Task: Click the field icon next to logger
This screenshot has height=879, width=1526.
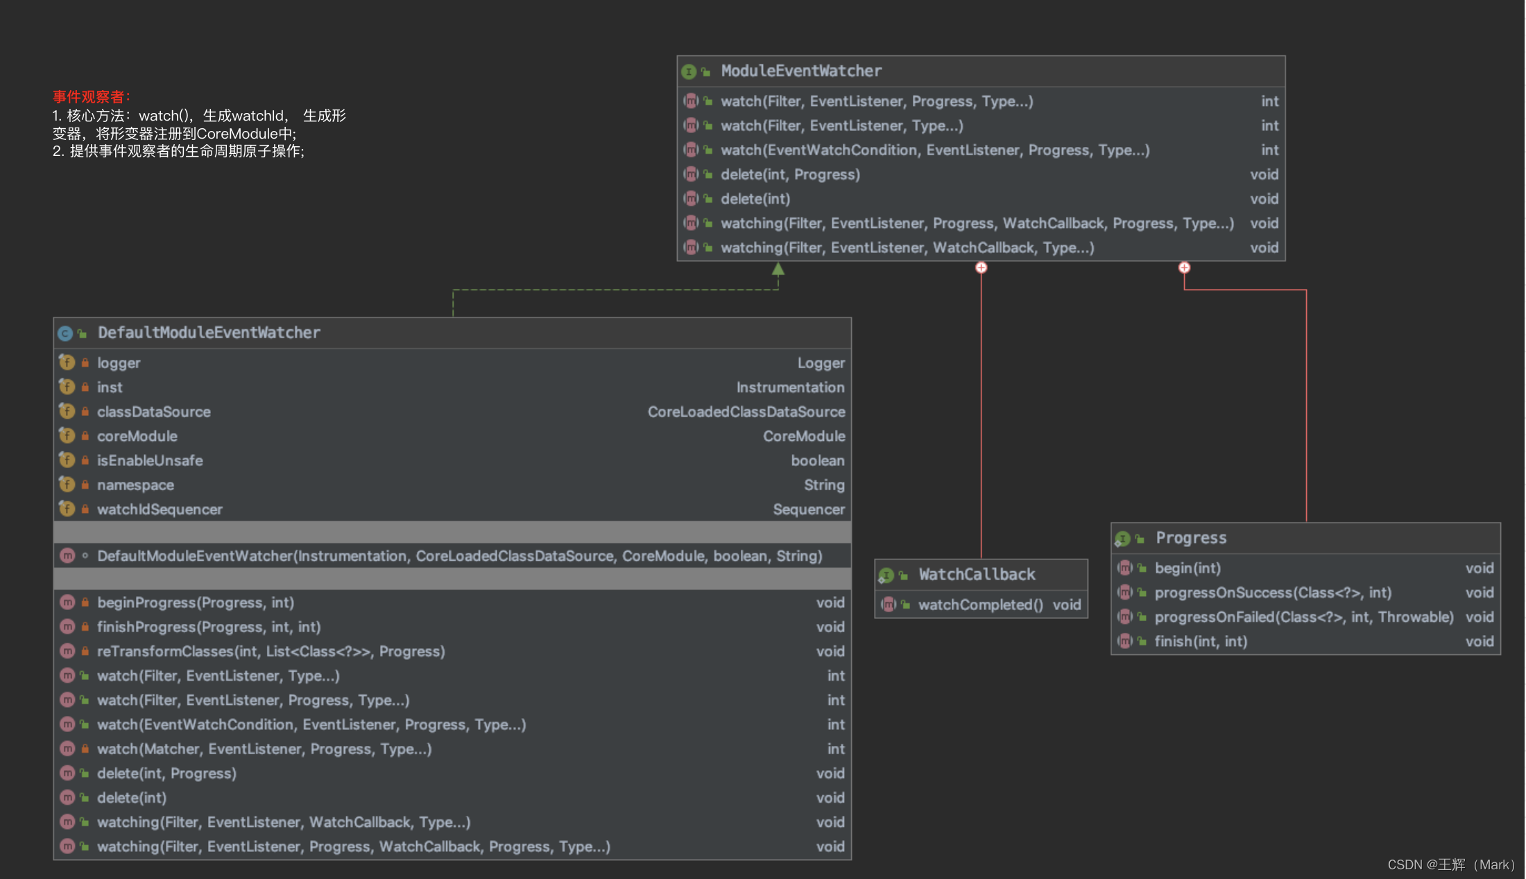Action: coord(67,363)
